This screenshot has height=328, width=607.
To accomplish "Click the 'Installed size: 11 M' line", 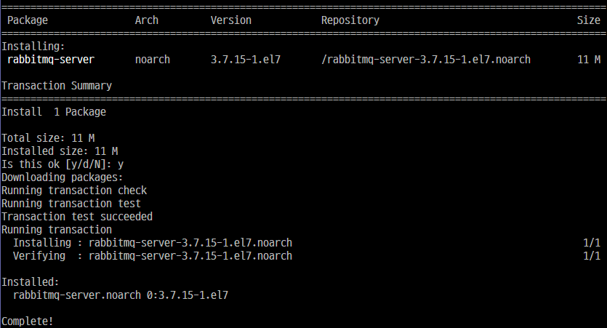I will (60, 151).
